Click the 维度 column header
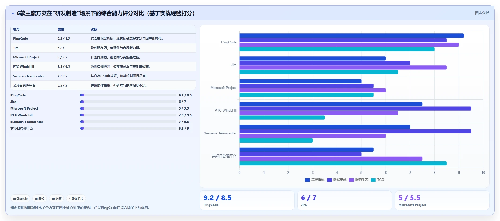Image resolution: width=500 pixels, height=221 pixels. tap(16, 29)
